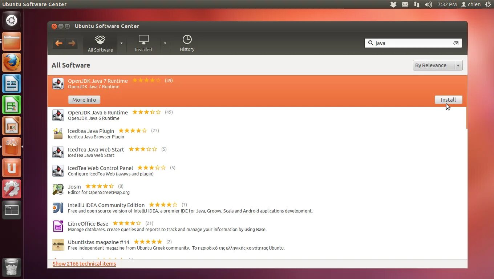494x279 pixels.
Task: Click the star rating of Josm
Action: point(100,186)
